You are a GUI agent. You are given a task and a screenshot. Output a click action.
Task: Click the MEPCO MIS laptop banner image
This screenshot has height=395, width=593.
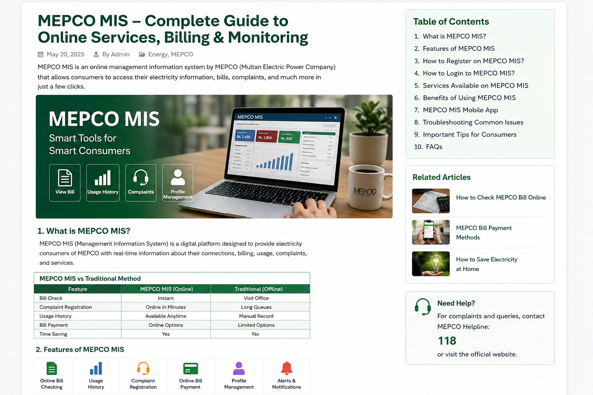pos(214,157)
